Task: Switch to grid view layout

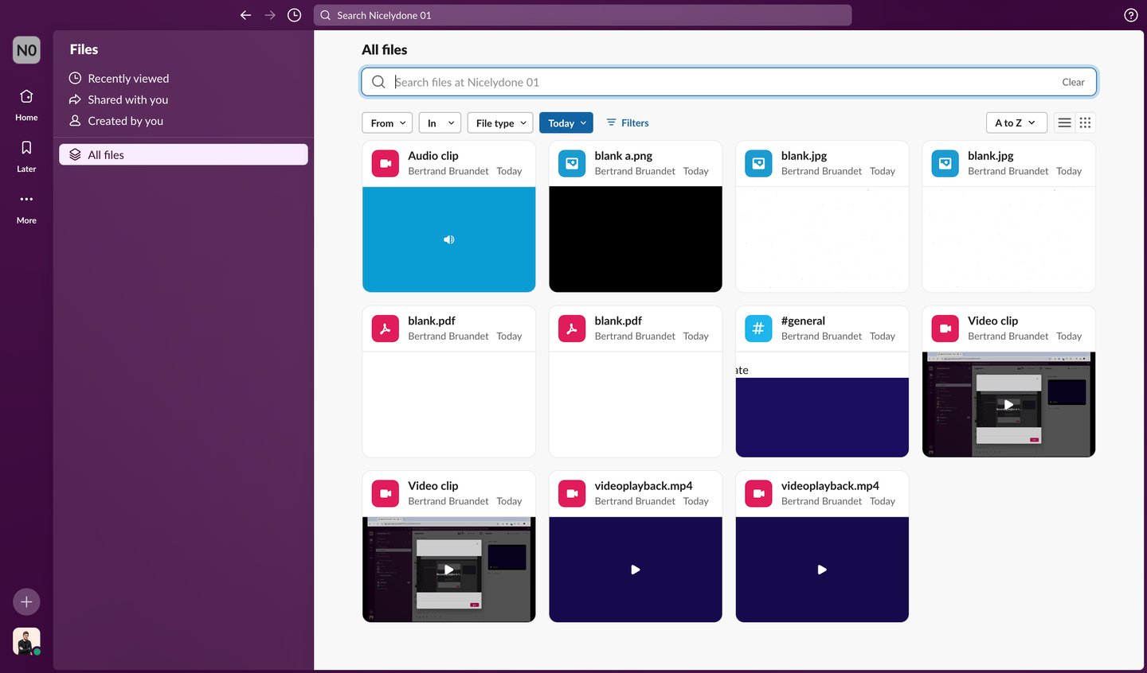Action: click(x=1085, y=123)
